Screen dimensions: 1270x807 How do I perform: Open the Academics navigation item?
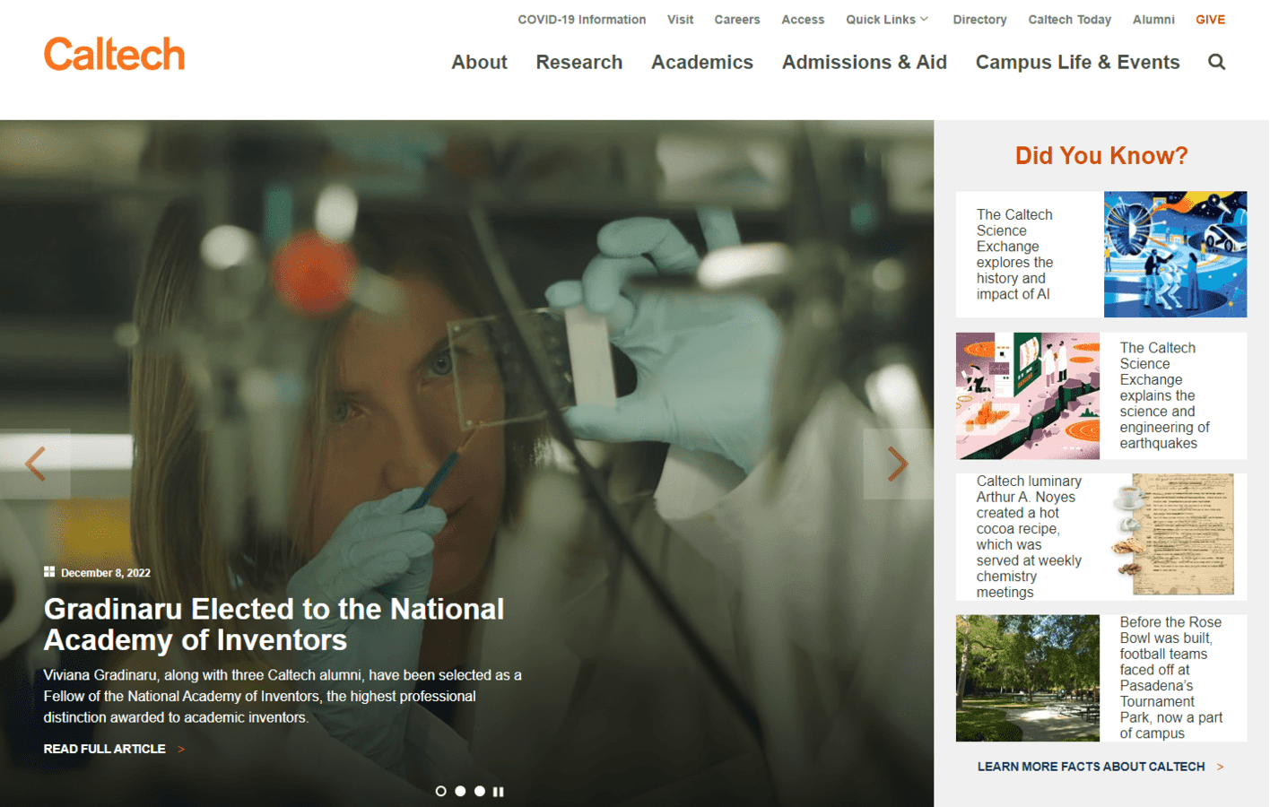pyautogui.click(x=702, y=62)
